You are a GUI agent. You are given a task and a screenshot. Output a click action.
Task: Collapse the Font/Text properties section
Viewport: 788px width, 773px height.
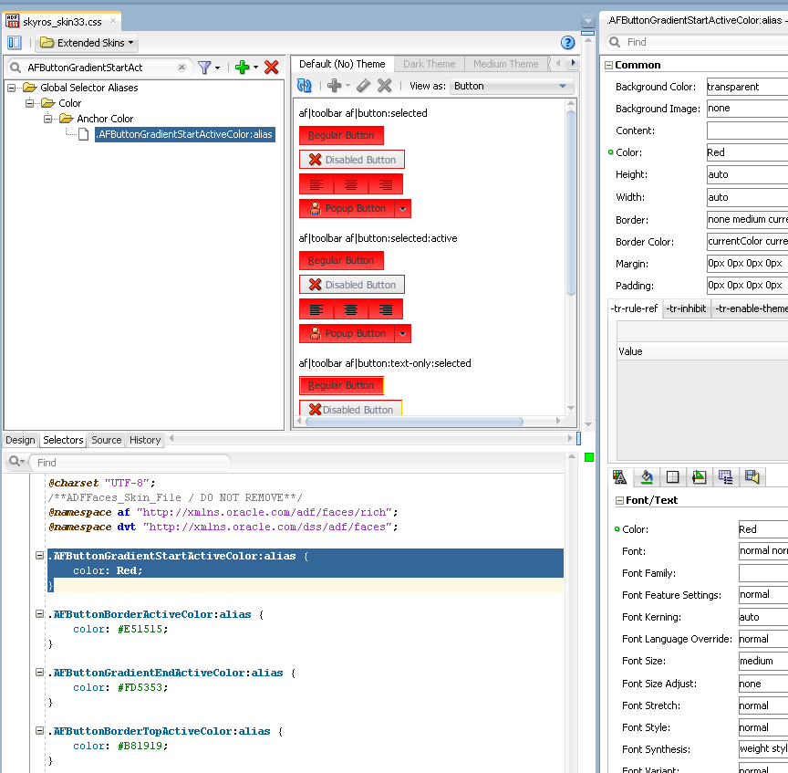pos(619,500)
